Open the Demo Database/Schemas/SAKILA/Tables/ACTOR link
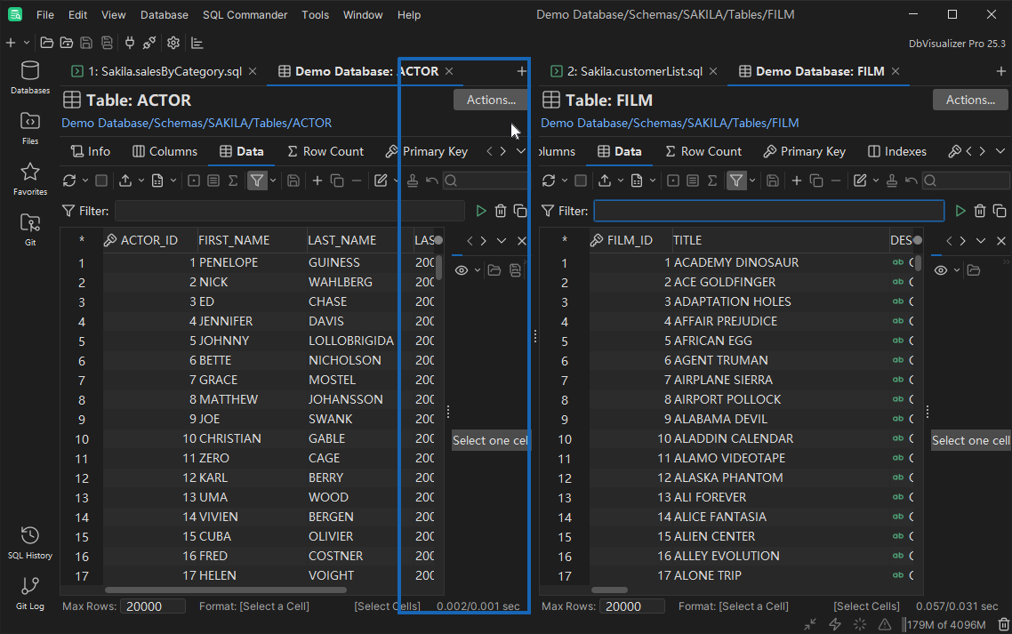 (x=197, y=123)
